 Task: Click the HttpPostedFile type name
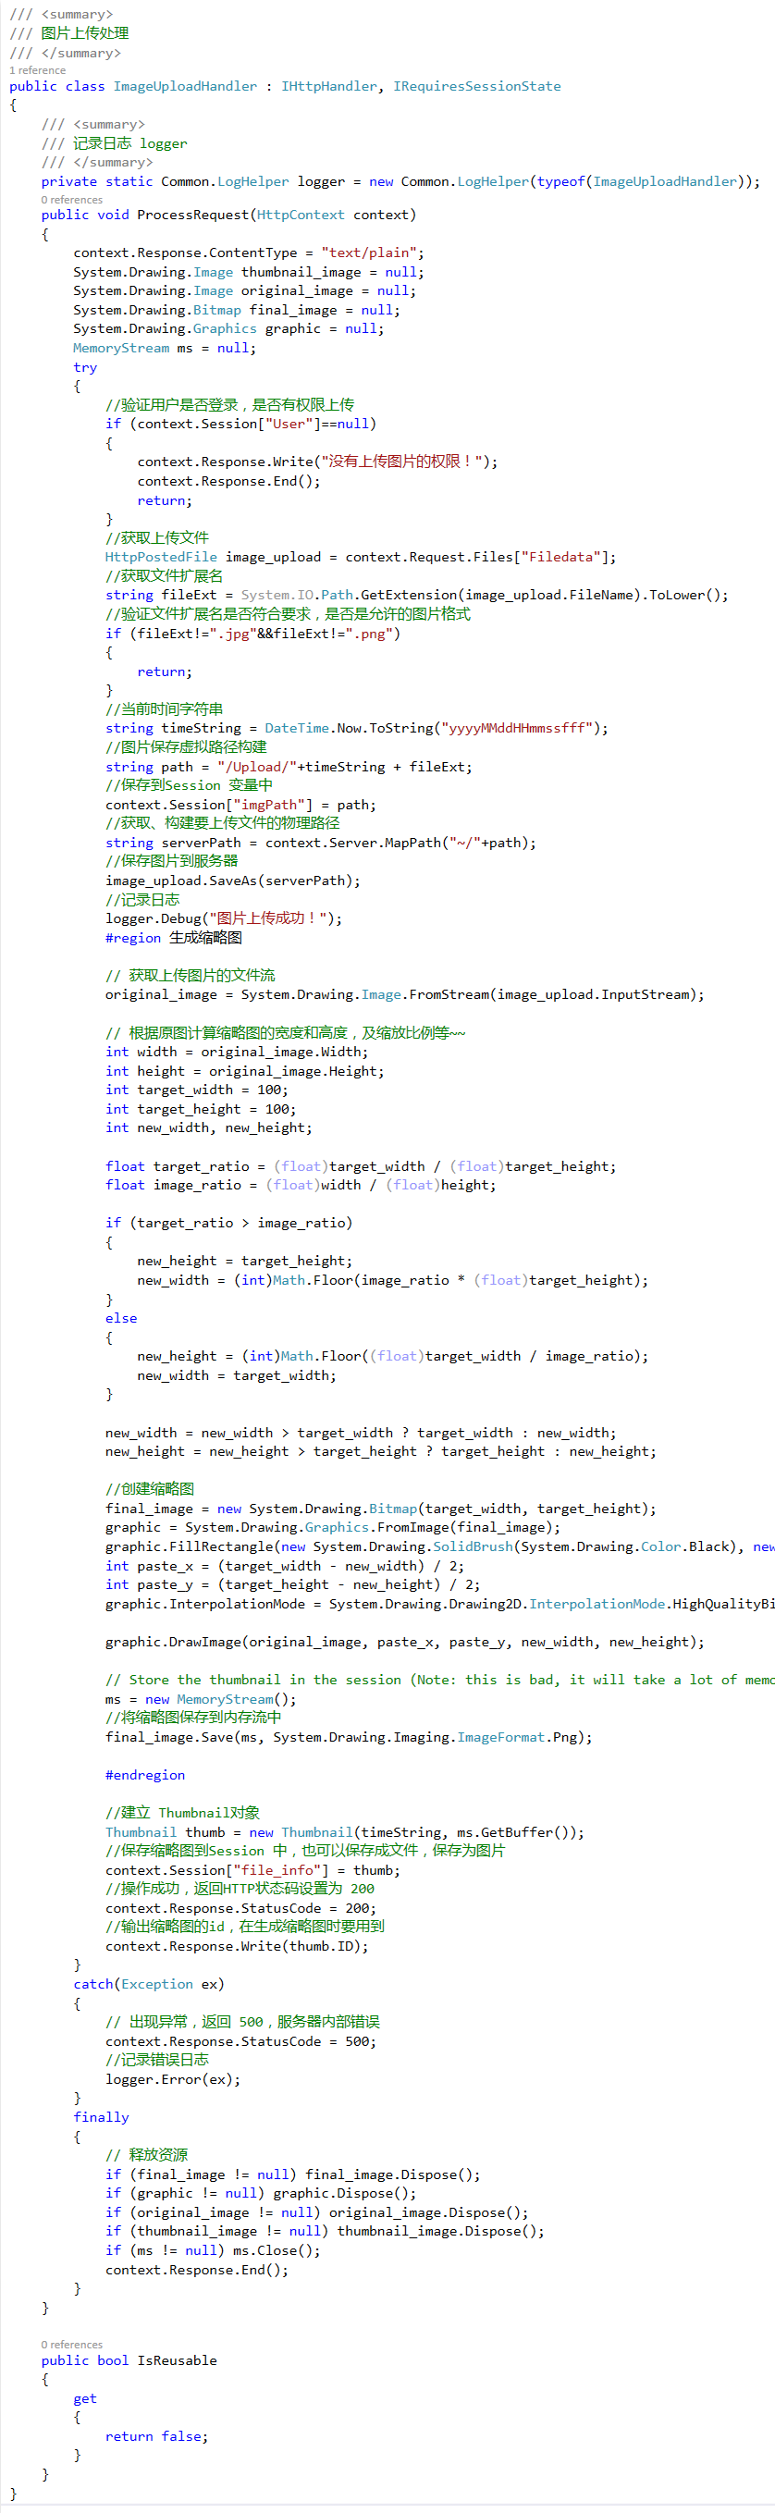pos(161,557)
